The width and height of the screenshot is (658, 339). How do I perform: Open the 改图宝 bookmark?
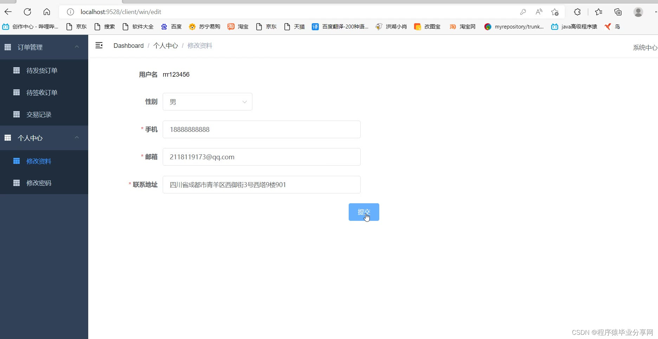pyautogui.click(x=427, y=26)
